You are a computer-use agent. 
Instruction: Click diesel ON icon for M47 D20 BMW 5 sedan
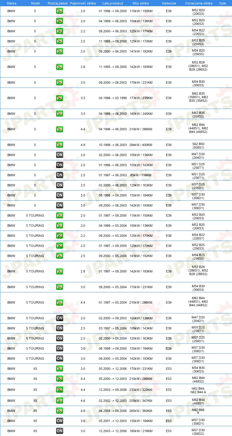click(x=60, y=155)
